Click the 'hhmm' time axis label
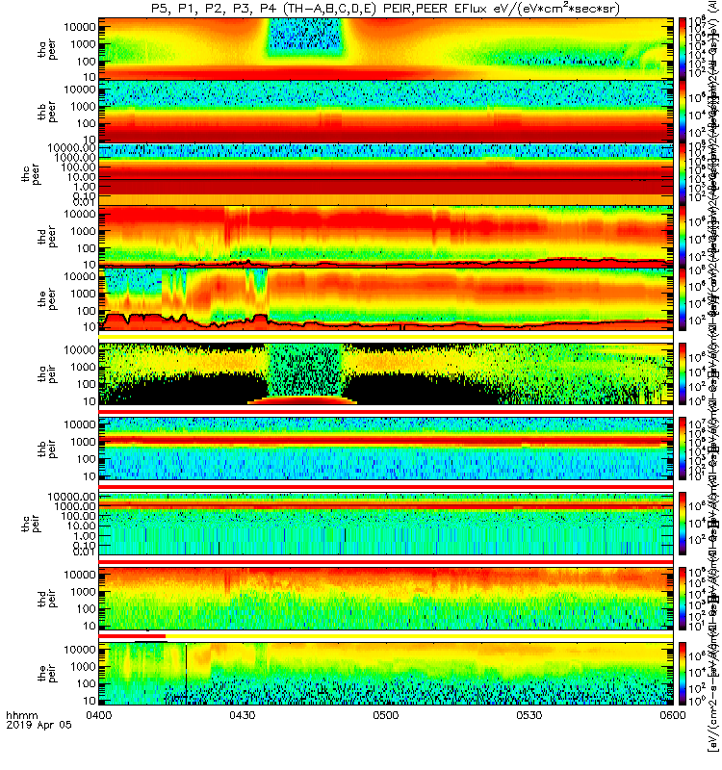 [21, 715]
